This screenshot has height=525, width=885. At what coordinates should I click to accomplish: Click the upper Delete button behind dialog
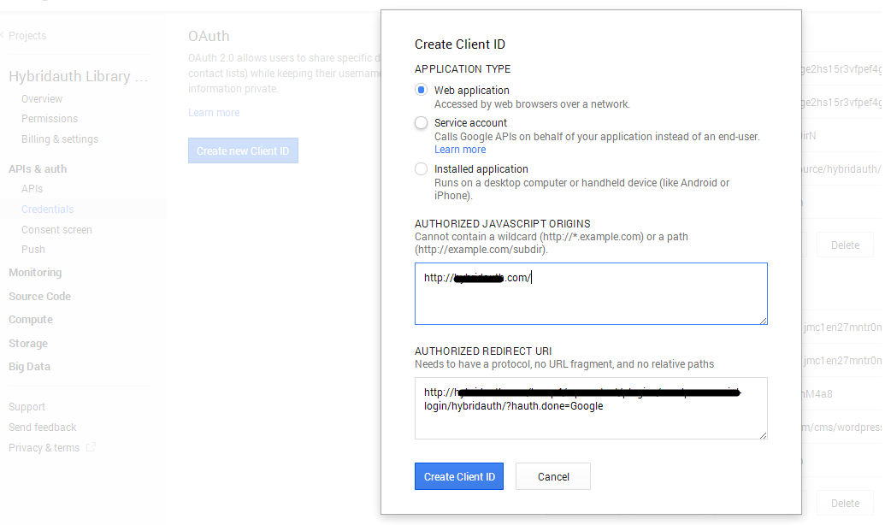pos(845,245)
